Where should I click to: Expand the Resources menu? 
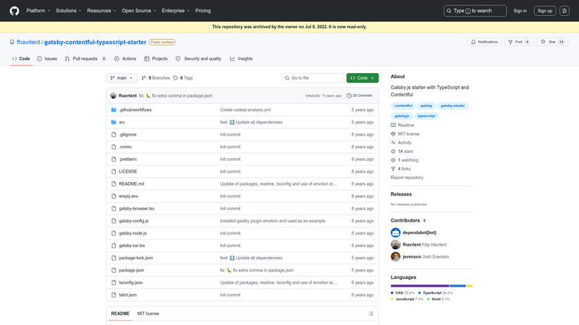point(101,11)
